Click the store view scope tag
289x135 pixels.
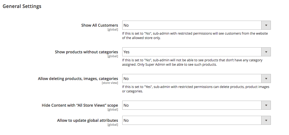pyautogui.click(x=110, y=83)
